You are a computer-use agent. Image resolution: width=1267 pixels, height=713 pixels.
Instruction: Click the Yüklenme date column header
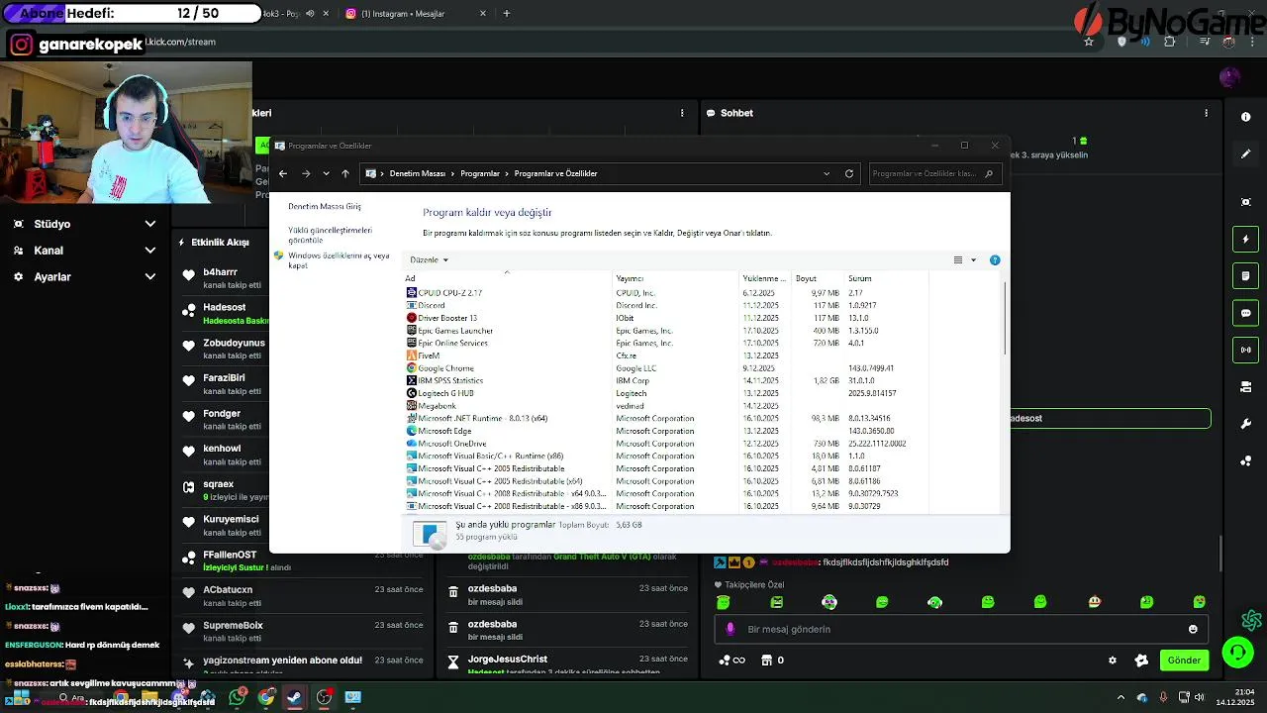(764, 278)
